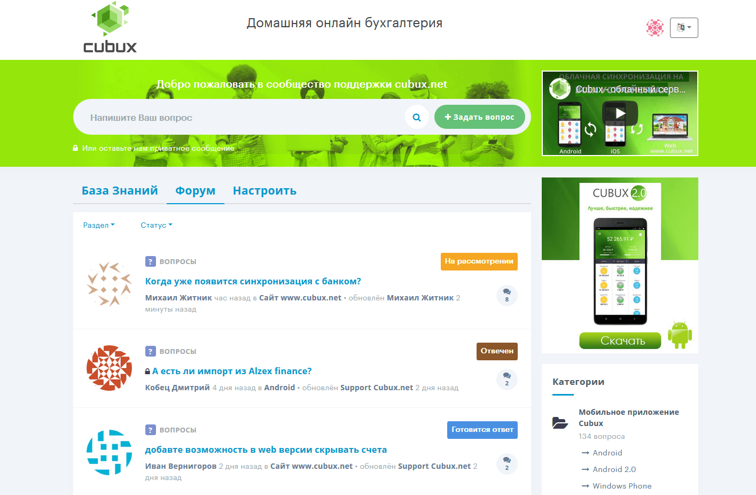Click the folder icon beside 'Мобильное приложение Cubux'
Viewport: 756px width, 495px height.
[x=560, y=423]
